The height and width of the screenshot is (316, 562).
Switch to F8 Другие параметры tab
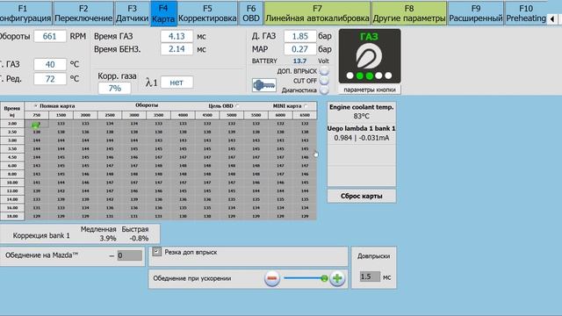coord(409,13)
